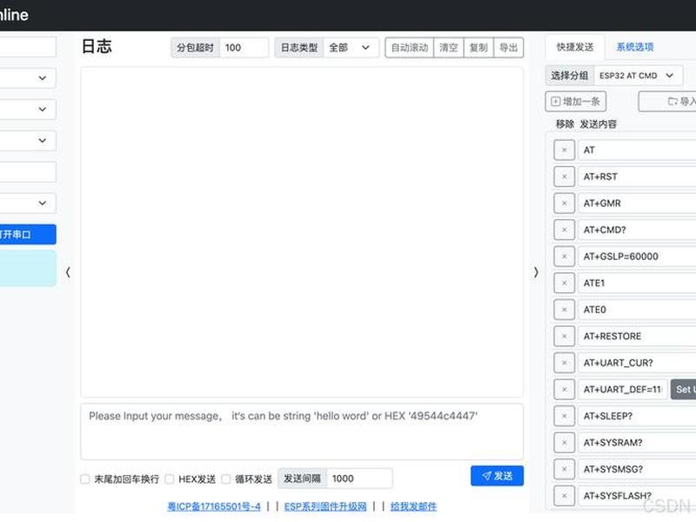Viewport: 696px width, 522px height.
Task: Open the 给我发邮件 link
Action: [414, 506]
